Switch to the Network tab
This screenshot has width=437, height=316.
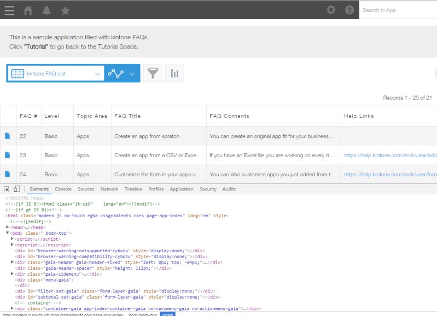(109, 189)
